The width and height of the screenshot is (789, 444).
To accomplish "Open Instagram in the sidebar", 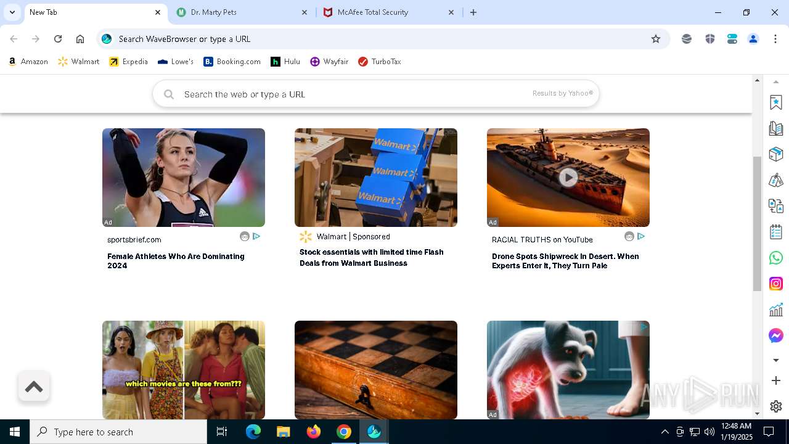I will 776,284.
